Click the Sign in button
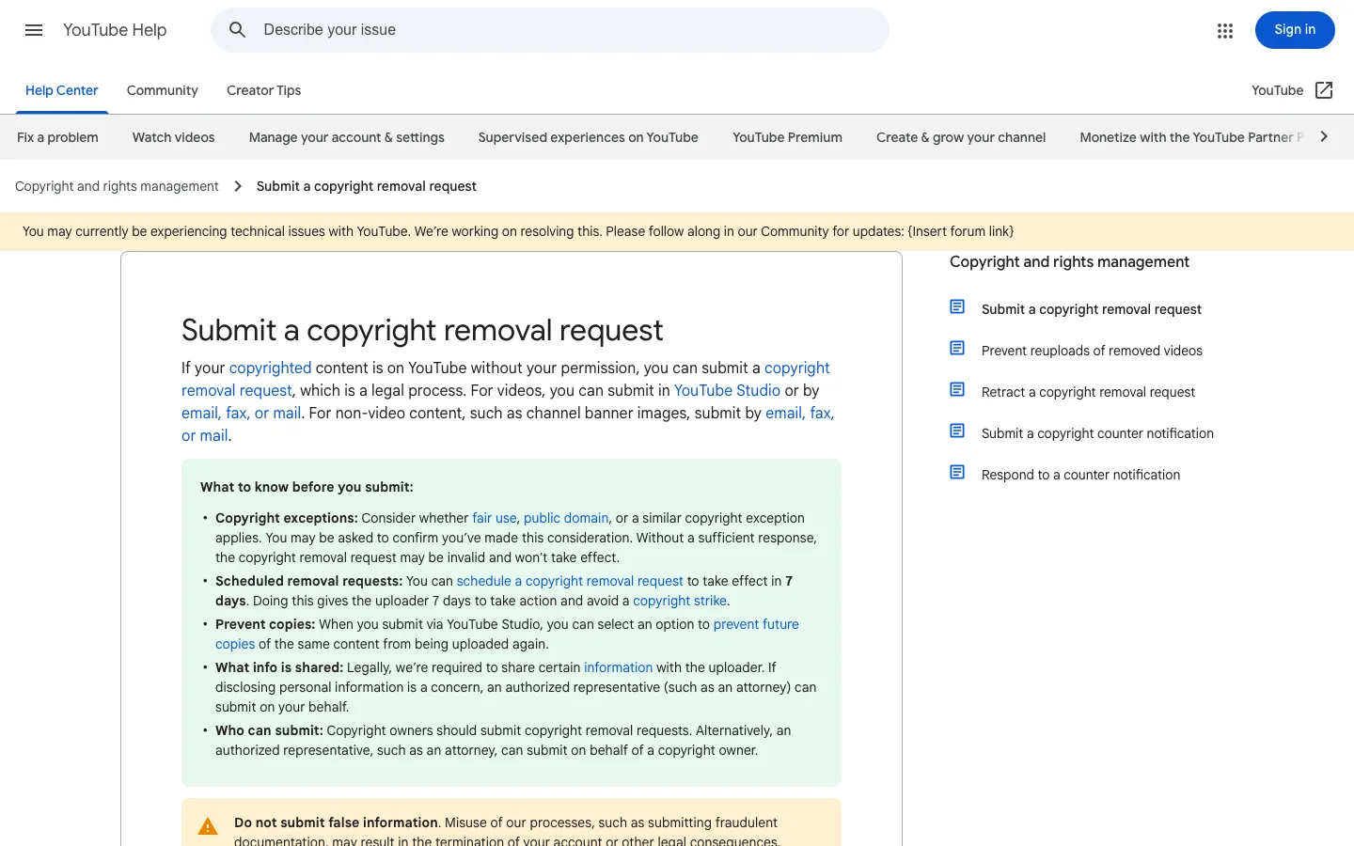1354x846 pixels. pyautogui.click(x=1295, y=30)
